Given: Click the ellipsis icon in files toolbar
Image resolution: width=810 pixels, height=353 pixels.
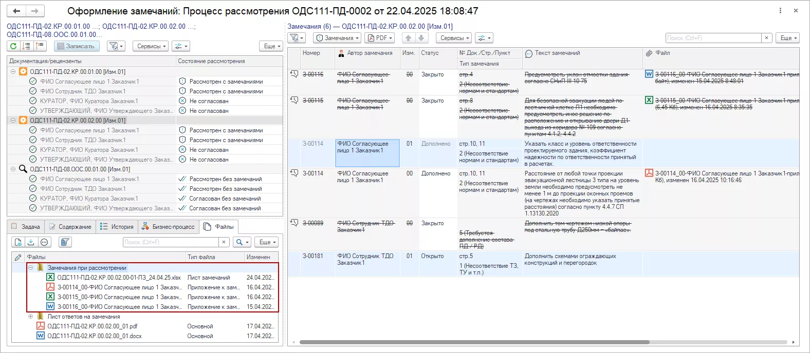Looking at the screenshot, I should pos(44,242).
